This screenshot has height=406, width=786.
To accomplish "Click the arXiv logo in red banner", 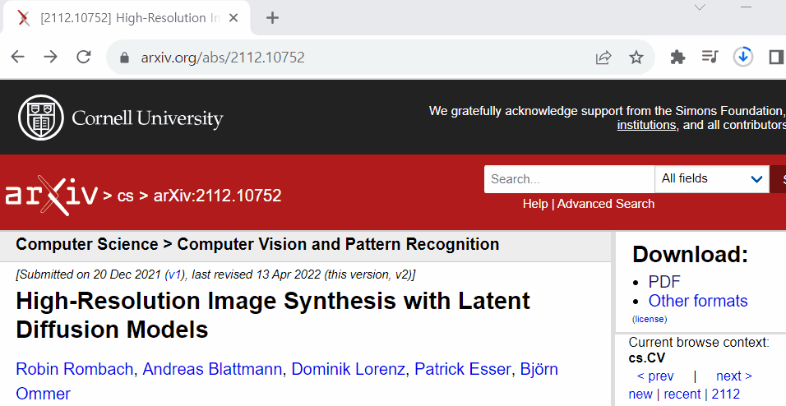I will tap(51, 195).
